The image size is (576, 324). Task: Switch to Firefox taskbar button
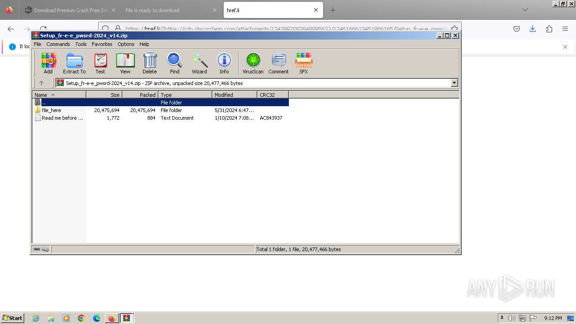click(x=112, y=318)
